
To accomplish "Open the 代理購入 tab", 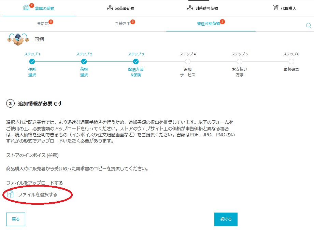I will pyautogui.click(x=288, y=9).
